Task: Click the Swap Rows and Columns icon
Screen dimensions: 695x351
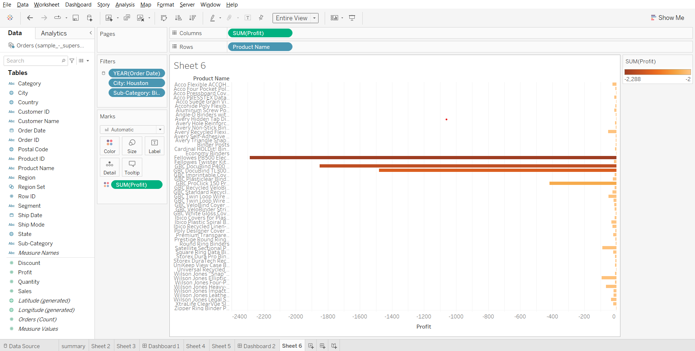Action: (x=164, y=18)
